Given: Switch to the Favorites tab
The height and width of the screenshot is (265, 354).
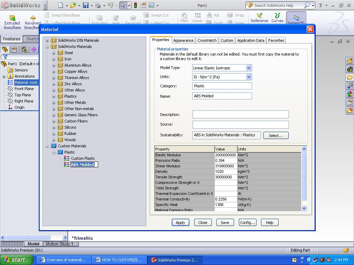Looking at the screenshot, I should pyautogui.click(x=276, y=40).
